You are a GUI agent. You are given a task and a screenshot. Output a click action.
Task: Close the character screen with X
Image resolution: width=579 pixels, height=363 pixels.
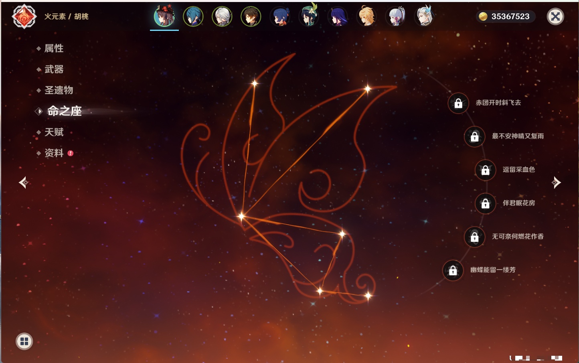click(555, 16)
